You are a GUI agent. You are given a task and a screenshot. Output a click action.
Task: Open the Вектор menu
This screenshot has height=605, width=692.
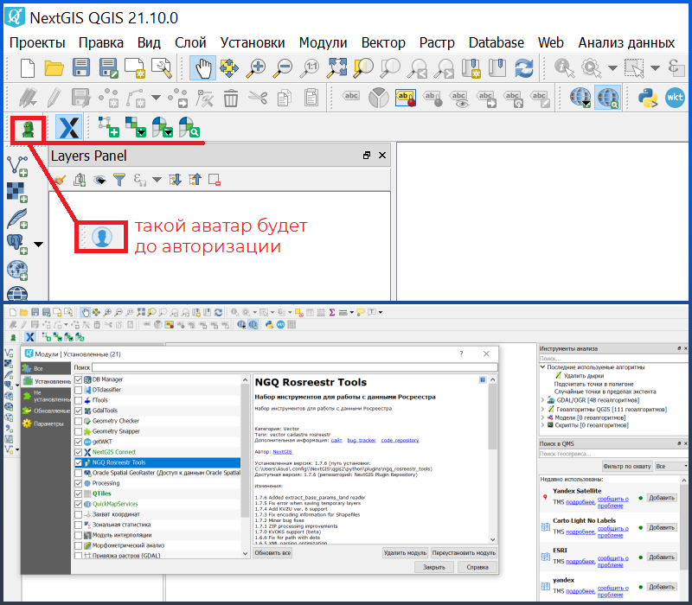click(x=383, y=42)
